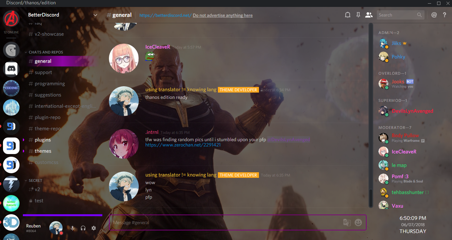Deafen yourself with the headphone icon
Image resolution: width=452 pixels, height=240 pixels.
(x=83, y=228)
